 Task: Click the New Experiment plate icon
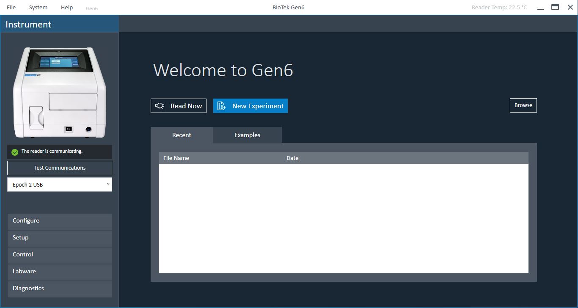point(221,106)
